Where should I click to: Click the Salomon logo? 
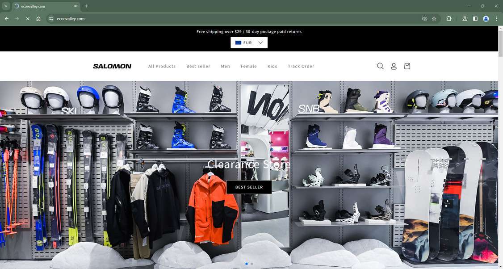(x=112, y=66)
